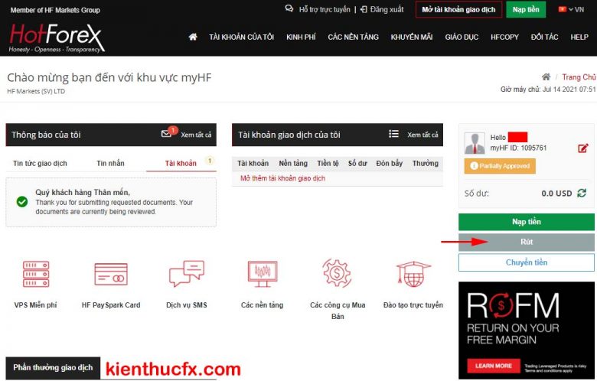Click the breadcrumb home icon
The image size is (597, 381).
click(546, 77)
